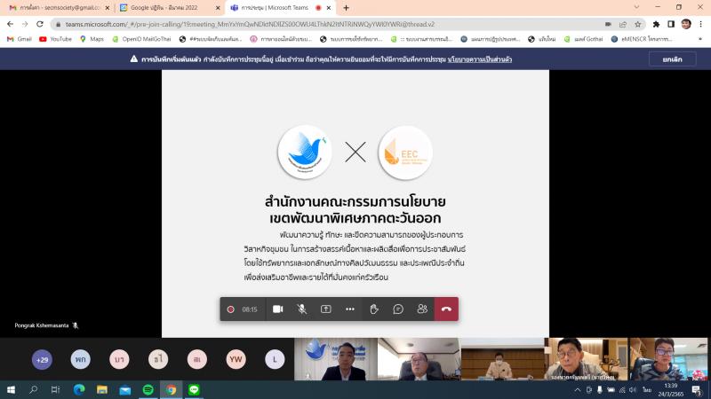
Task: Open the +29 more participants avatar
Action: 42,360
